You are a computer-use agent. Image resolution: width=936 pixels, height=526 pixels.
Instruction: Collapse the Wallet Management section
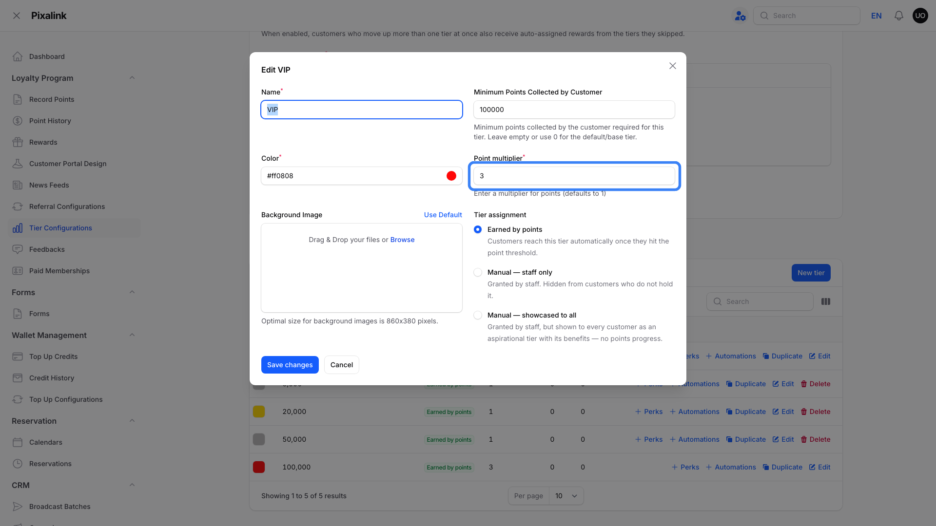pos(132,335)
